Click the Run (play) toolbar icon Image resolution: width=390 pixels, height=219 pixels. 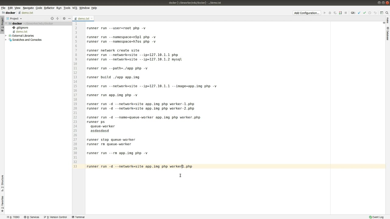324,13
